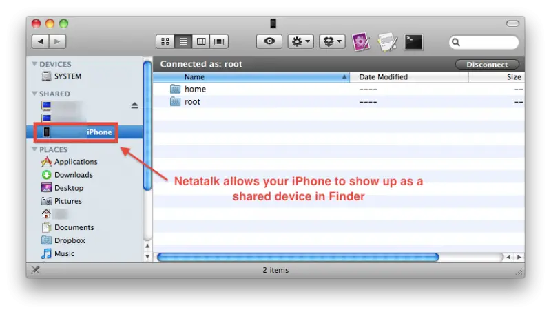
Task: Click the horizontal scrollbar thumb
Action: [x=298, y=257]
